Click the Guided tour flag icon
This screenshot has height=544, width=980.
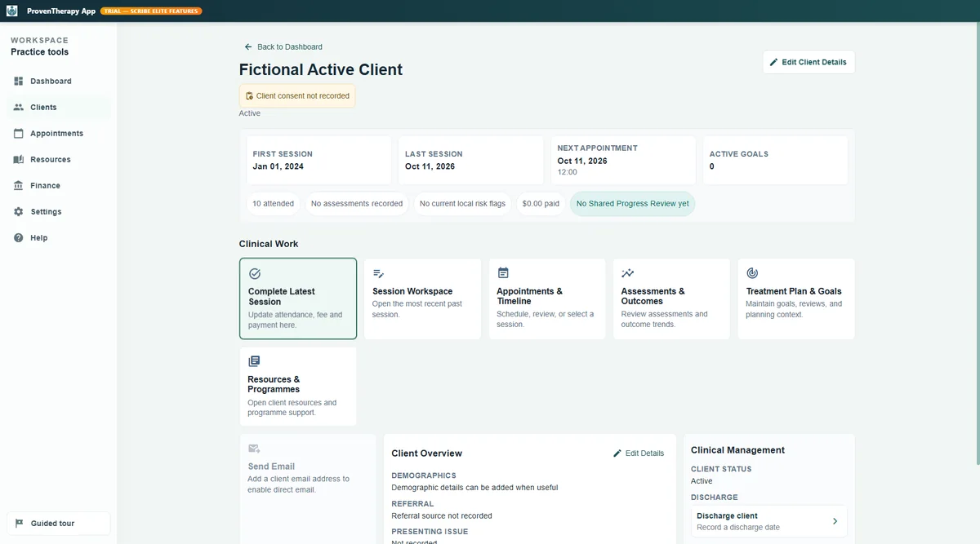(x=19, y=524)
